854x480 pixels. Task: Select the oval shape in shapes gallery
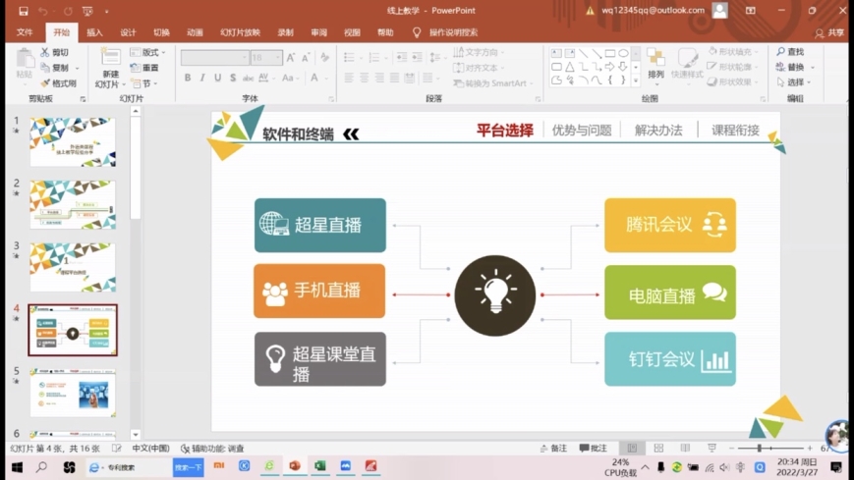[x=624, y=53]
